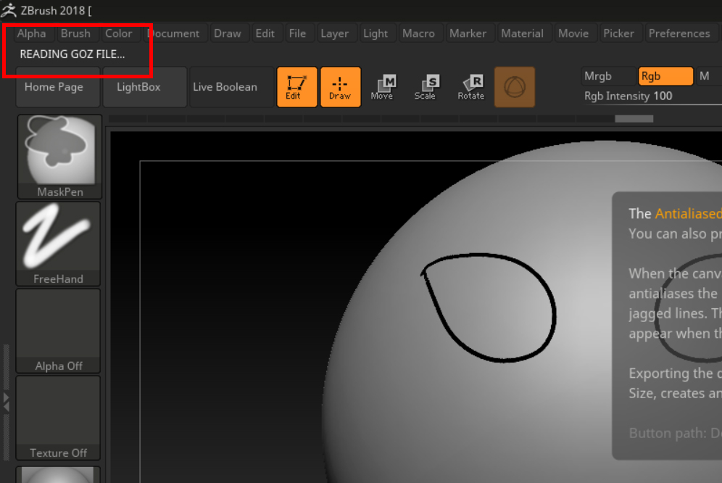The image size is (722, 483).
Task: Open the Macro menu
Action: pyautogui.click(x=418, y=33)
